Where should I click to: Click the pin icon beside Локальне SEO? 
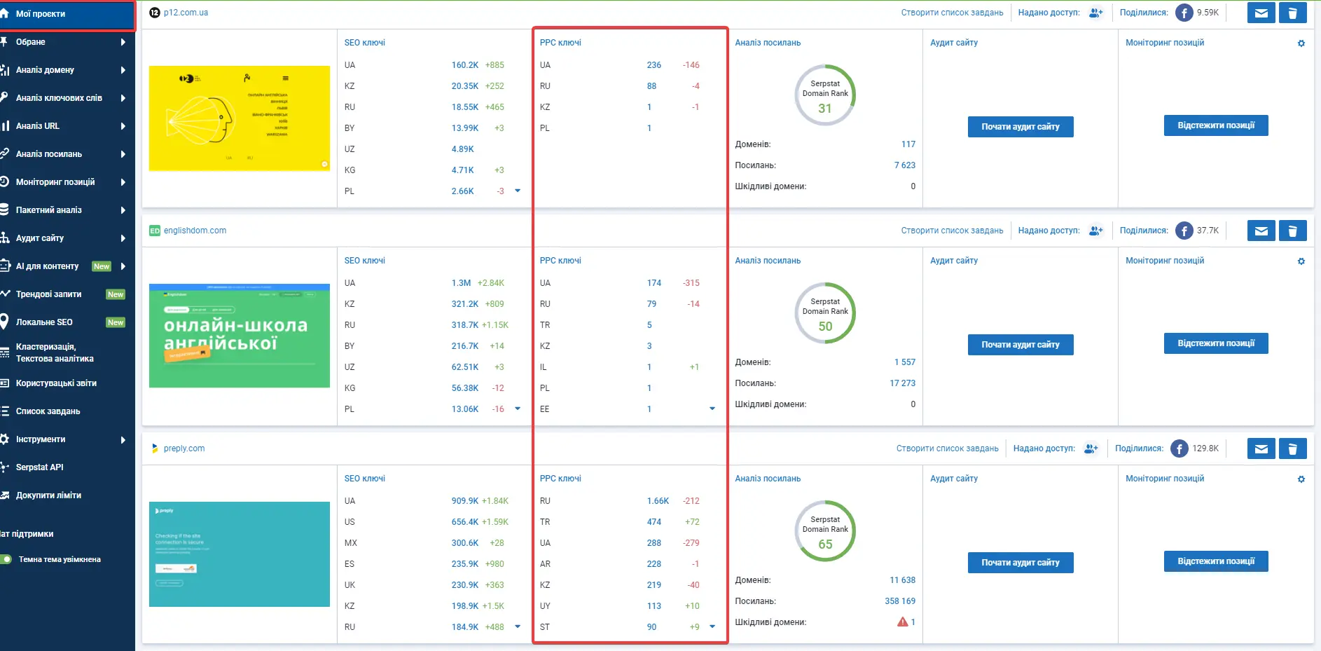tap(4, 322)
